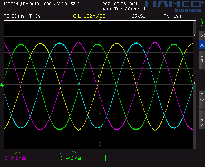Click the T: 0 s trigger time readout
The height and width of the screenshot is (167, 205).
point(35,16)
